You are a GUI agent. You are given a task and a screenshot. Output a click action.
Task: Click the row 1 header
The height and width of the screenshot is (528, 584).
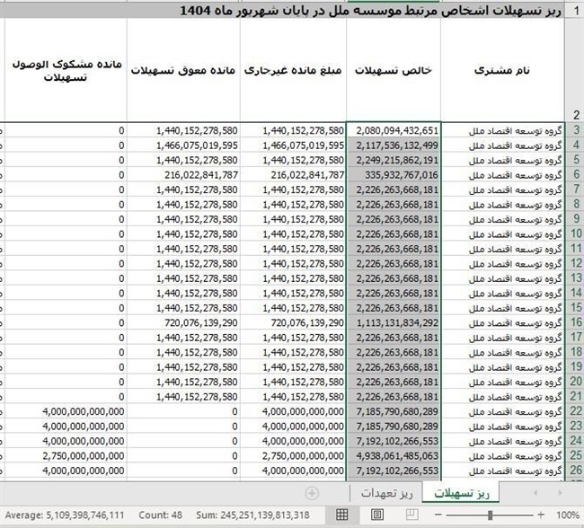(x=576, y=11)
